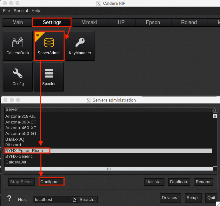Click the Duplicate button
Viewport: 220px width, 206px height.
pos(179,182)
